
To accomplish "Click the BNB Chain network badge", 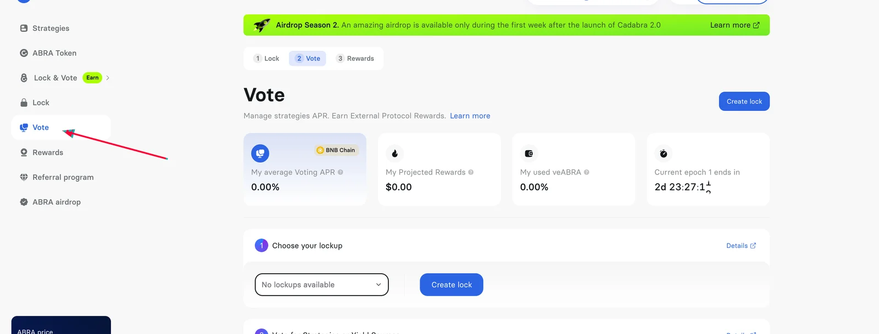I will (336, 150).
